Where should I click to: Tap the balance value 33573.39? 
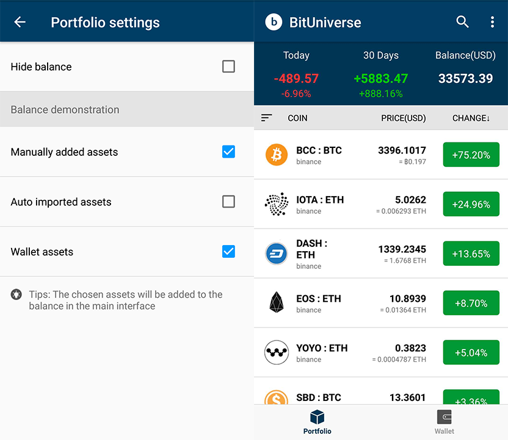[465, 78]
